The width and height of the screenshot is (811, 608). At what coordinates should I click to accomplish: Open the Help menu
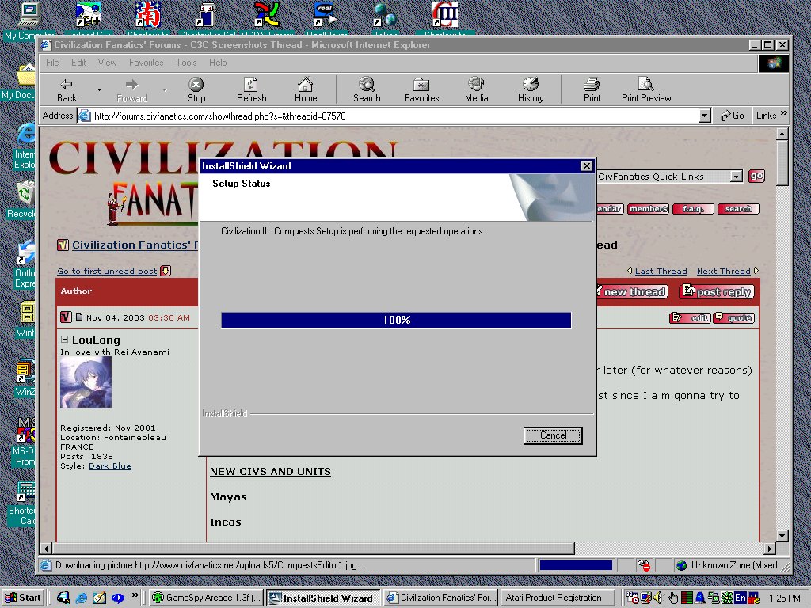(218, 63)
